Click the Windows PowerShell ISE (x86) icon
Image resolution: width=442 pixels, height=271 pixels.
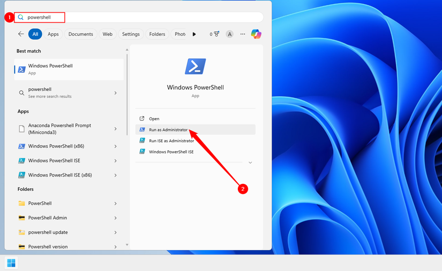pyautogui.click(x=22, y=175)
